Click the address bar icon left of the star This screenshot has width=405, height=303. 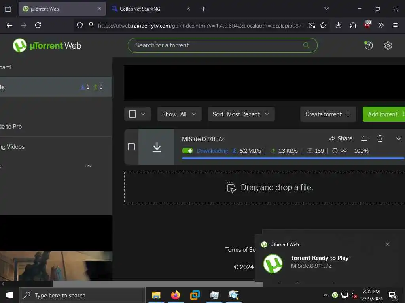[312, 25]
